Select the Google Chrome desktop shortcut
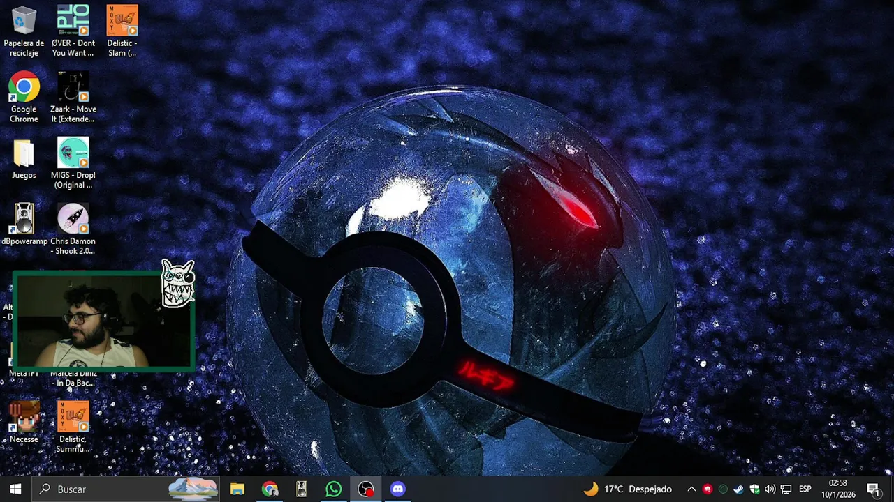This screenshot has width=894, height=502. 24,97
